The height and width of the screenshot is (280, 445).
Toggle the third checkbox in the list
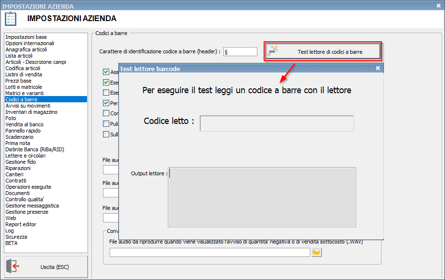coord(106,93)
